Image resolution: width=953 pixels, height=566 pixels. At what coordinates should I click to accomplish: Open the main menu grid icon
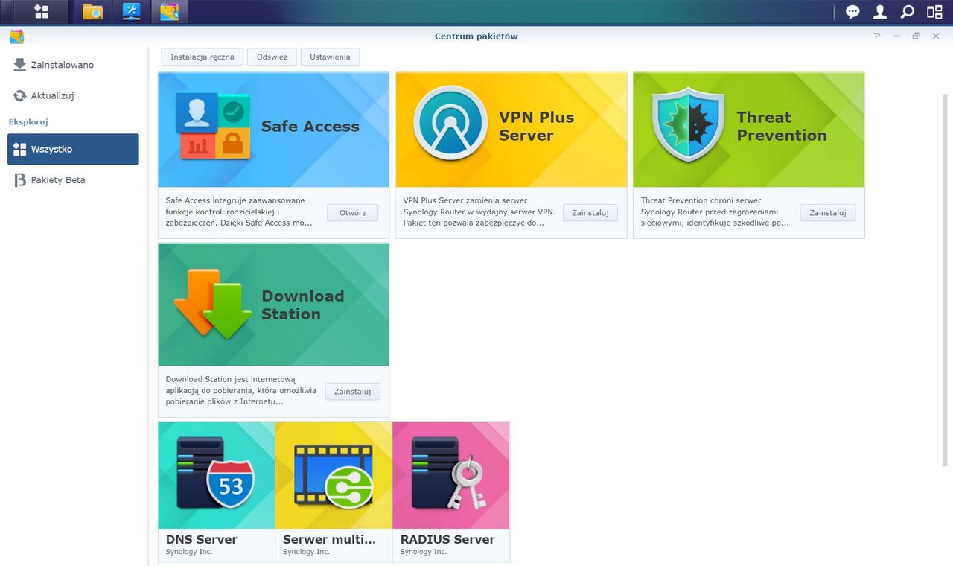tap(41, 11)
